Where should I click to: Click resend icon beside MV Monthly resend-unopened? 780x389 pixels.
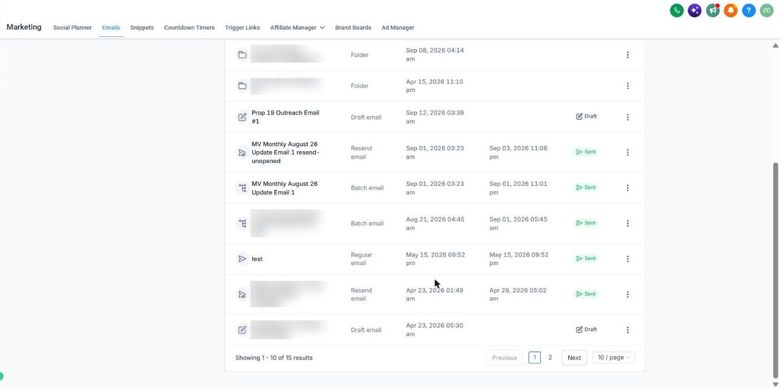pyautogui.click(x=242, y=152)
